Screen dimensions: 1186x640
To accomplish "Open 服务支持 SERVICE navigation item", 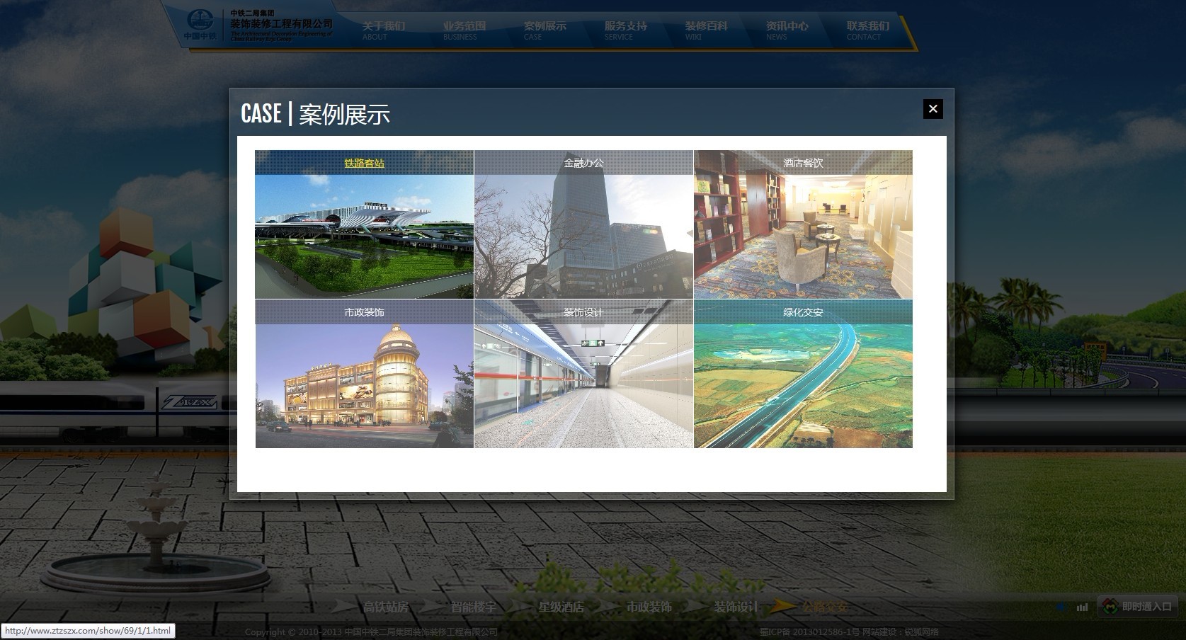I will point(625,30).
